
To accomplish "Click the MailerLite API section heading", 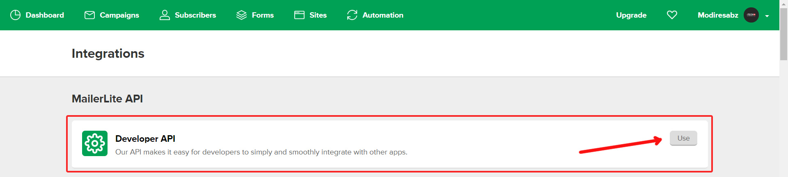I will coord(107,99).
